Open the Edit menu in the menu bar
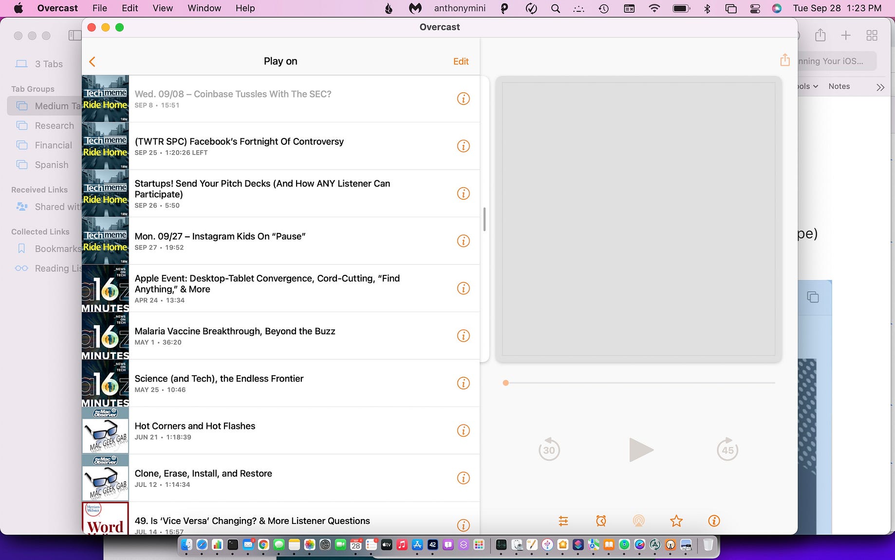 [x=130, y=8]
